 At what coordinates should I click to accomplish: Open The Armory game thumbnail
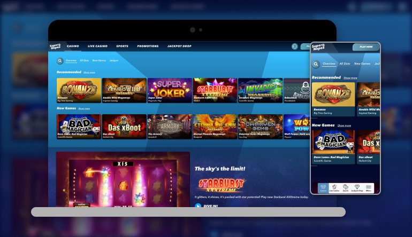pyautogui.click(x=170, y=127)
